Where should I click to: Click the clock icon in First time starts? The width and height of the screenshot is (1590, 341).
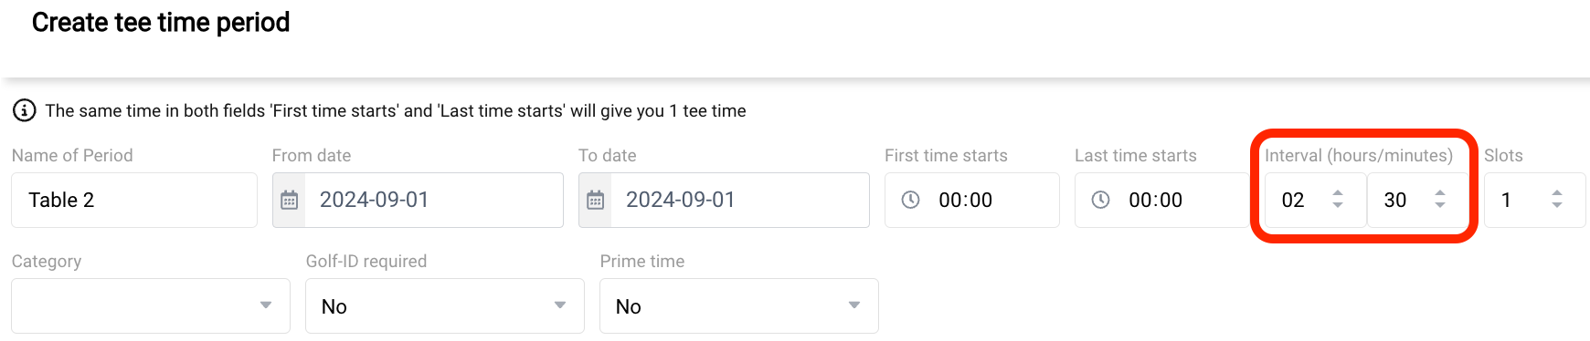tap(911, 200)
